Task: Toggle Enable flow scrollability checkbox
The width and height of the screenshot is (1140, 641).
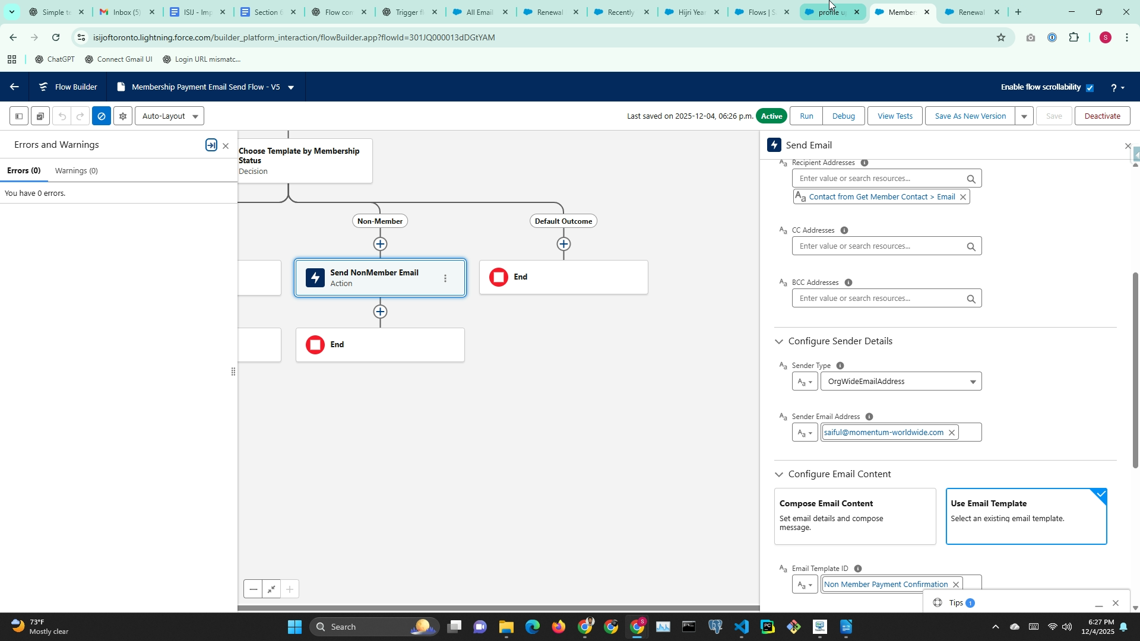Action: coord(1090,88)
